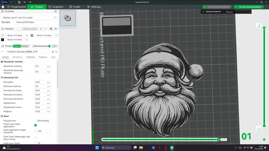Open the Filament color scheme dropdown

coord(236,12)
